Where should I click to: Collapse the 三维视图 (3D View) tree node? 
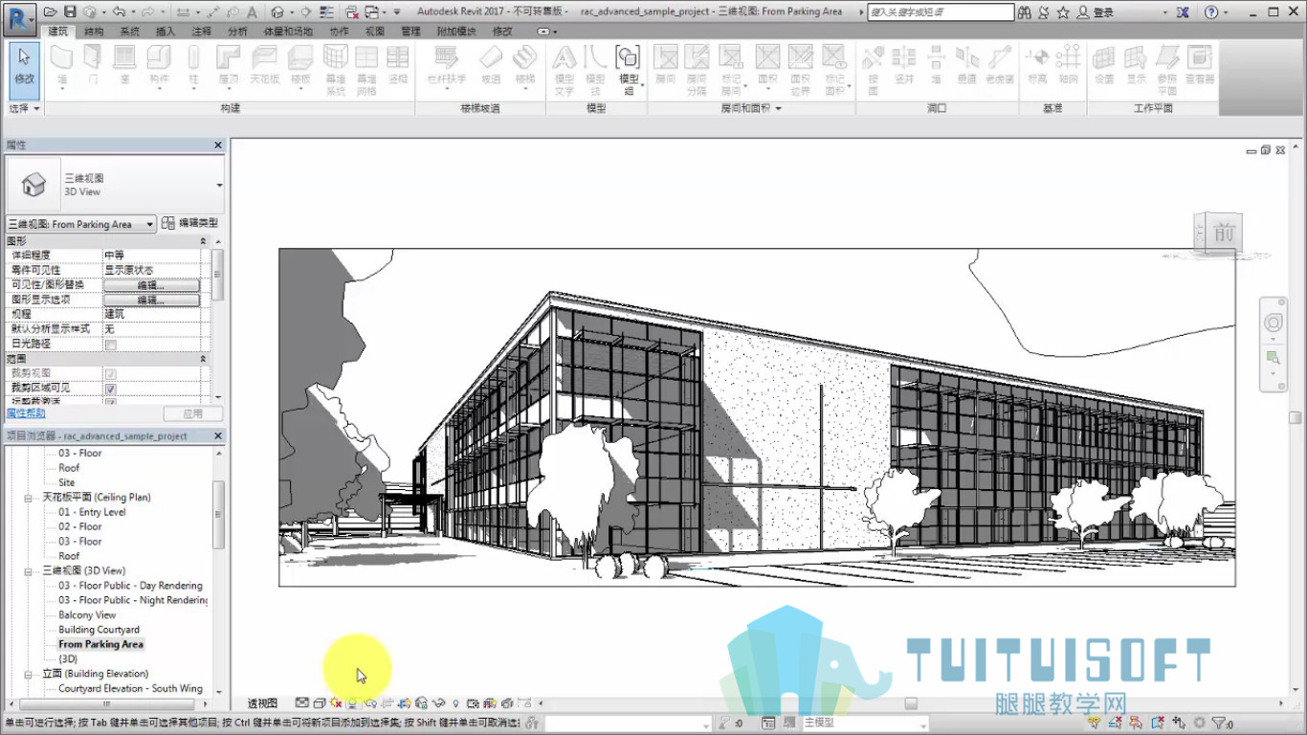pos(29,570)
